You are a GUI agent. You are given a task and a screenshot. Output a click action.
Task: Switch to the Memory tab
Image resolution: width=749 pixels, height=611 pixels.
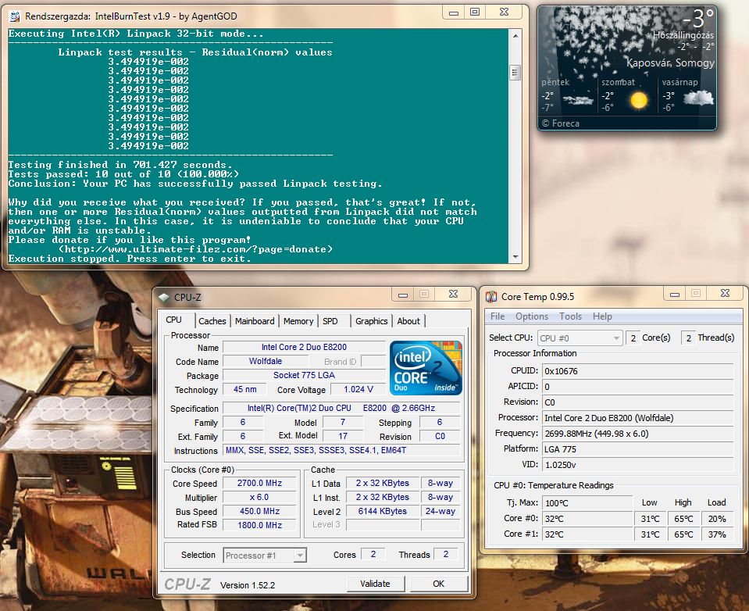[298, 321]
